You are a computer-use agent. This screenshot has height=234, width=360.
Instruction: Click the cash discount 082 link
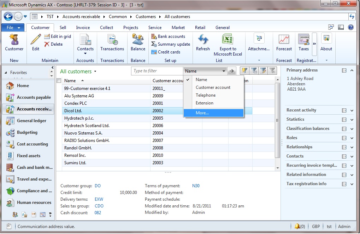pyautogui.click(x=98, y=213)
